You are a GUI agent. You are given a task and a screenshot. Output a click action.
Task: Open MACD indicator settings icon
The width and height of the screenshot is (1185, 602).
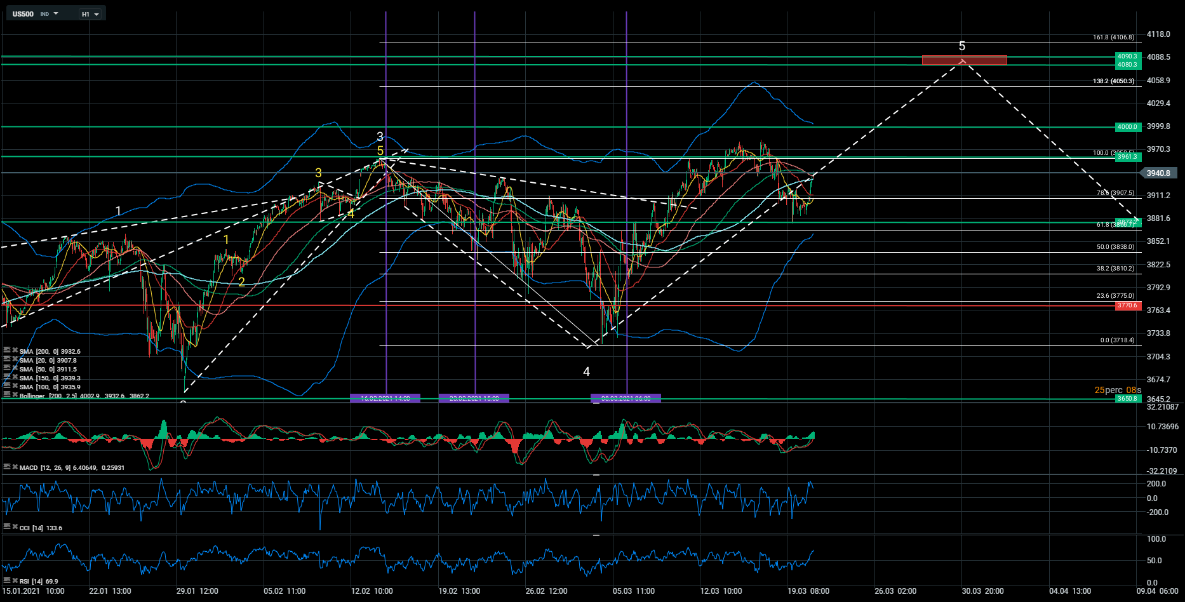(7, 467)
